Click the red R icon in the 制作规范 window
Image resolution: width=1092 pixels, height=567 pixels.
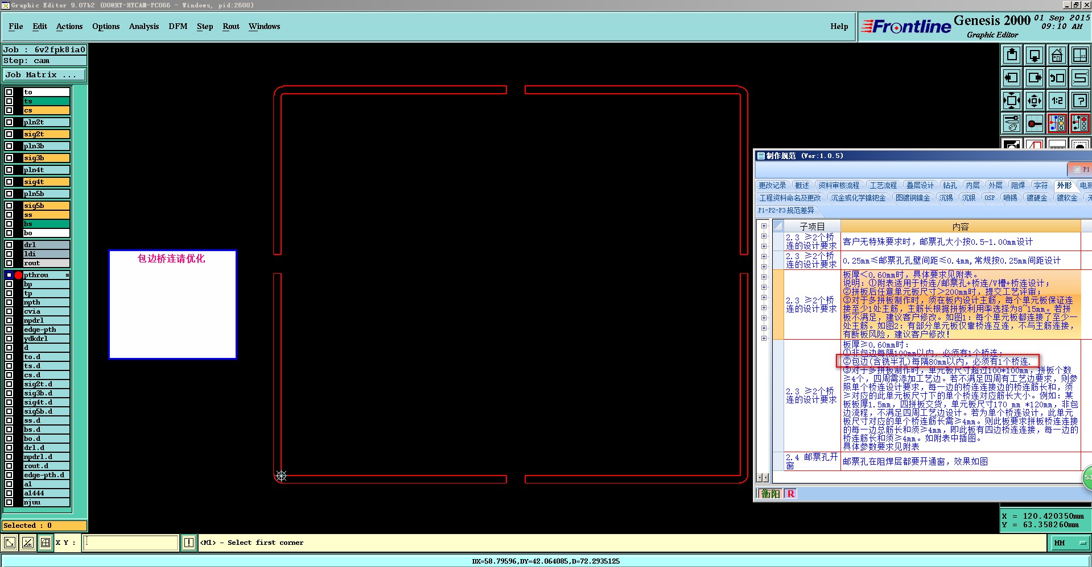(791, 494)
